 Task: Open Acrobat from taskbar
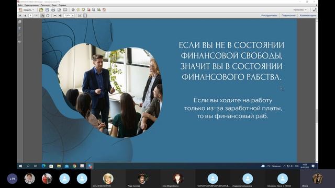tap(82, 166)
